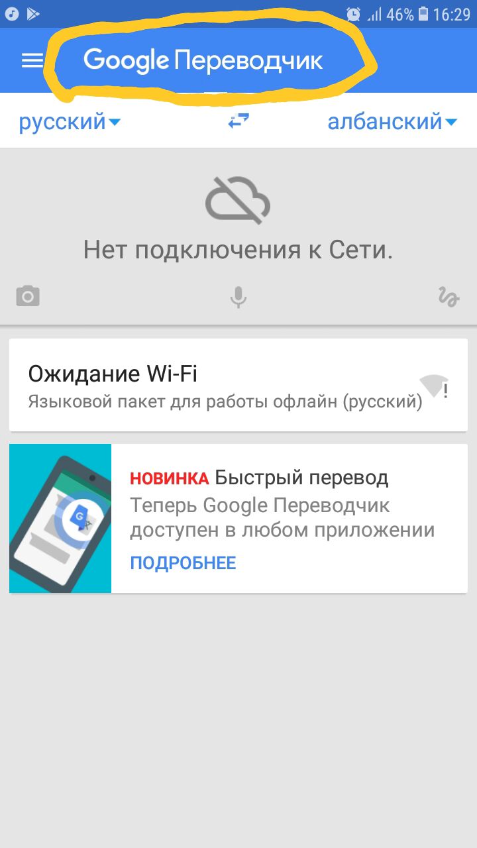This screenshot has height=848, width=477.
Task: Open the hamburger navigation menu
Action: coord(32,60)
